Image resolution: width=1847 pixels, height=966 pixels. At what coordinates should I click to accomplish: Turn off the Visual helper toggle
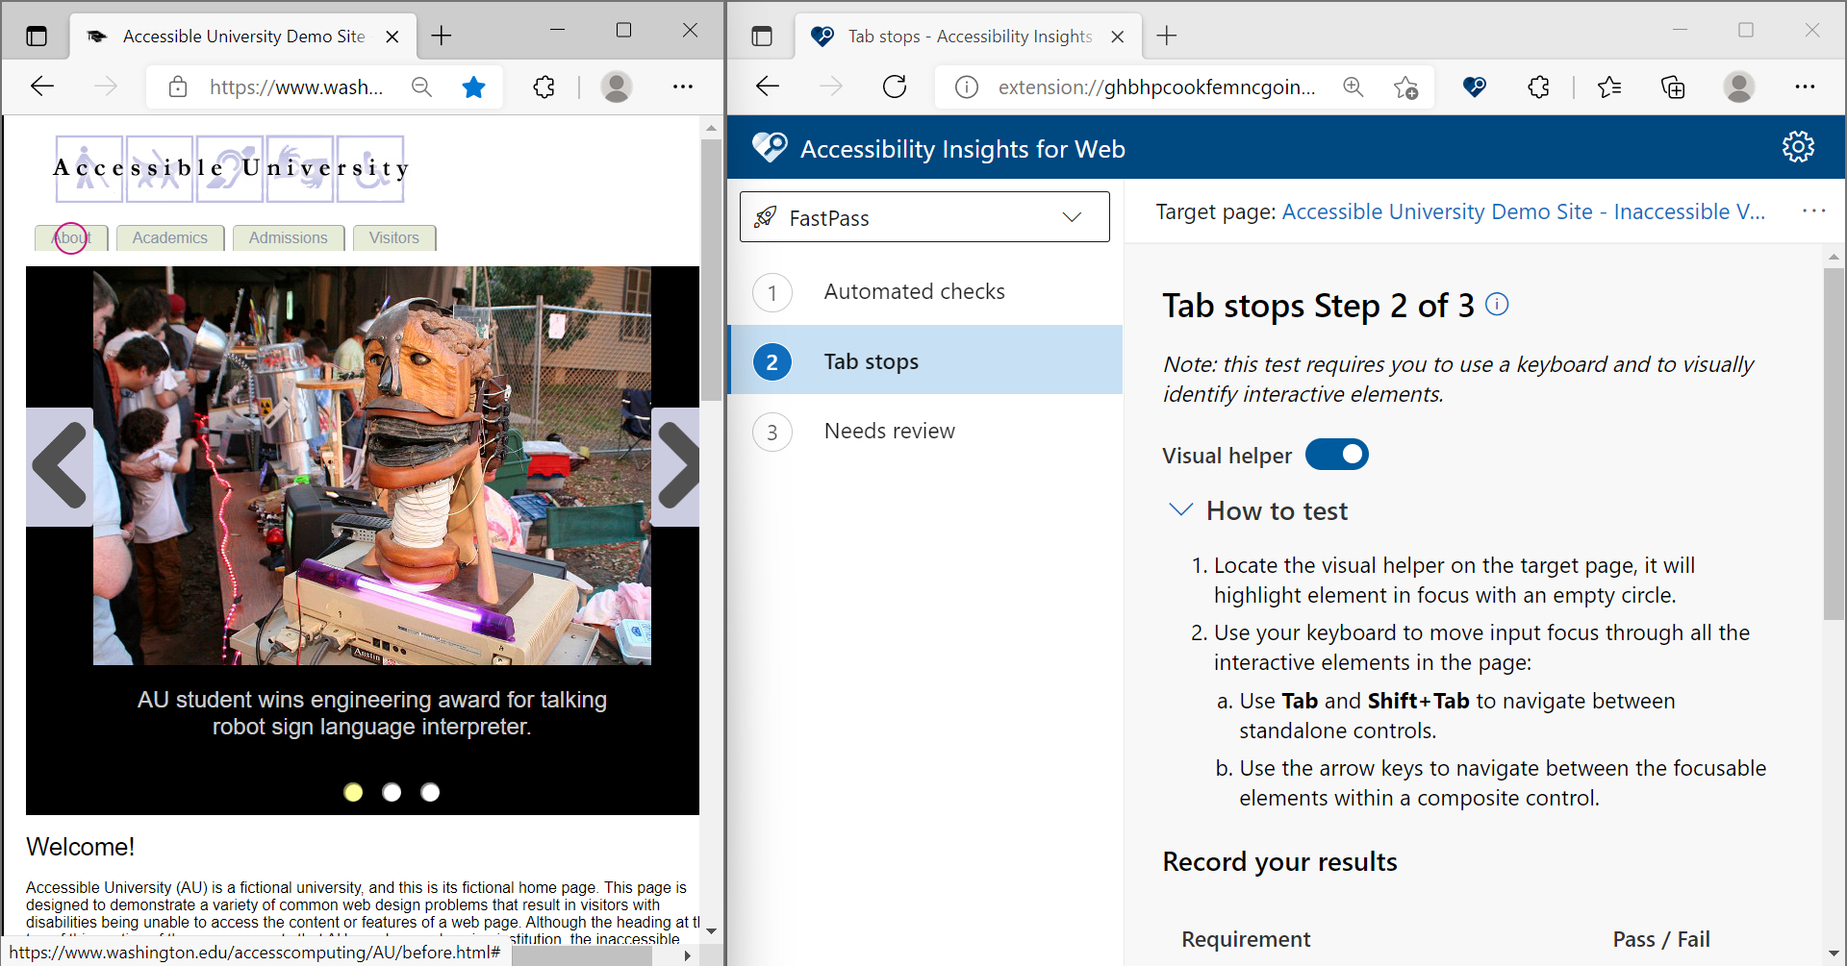click(x=1336, y=455)
